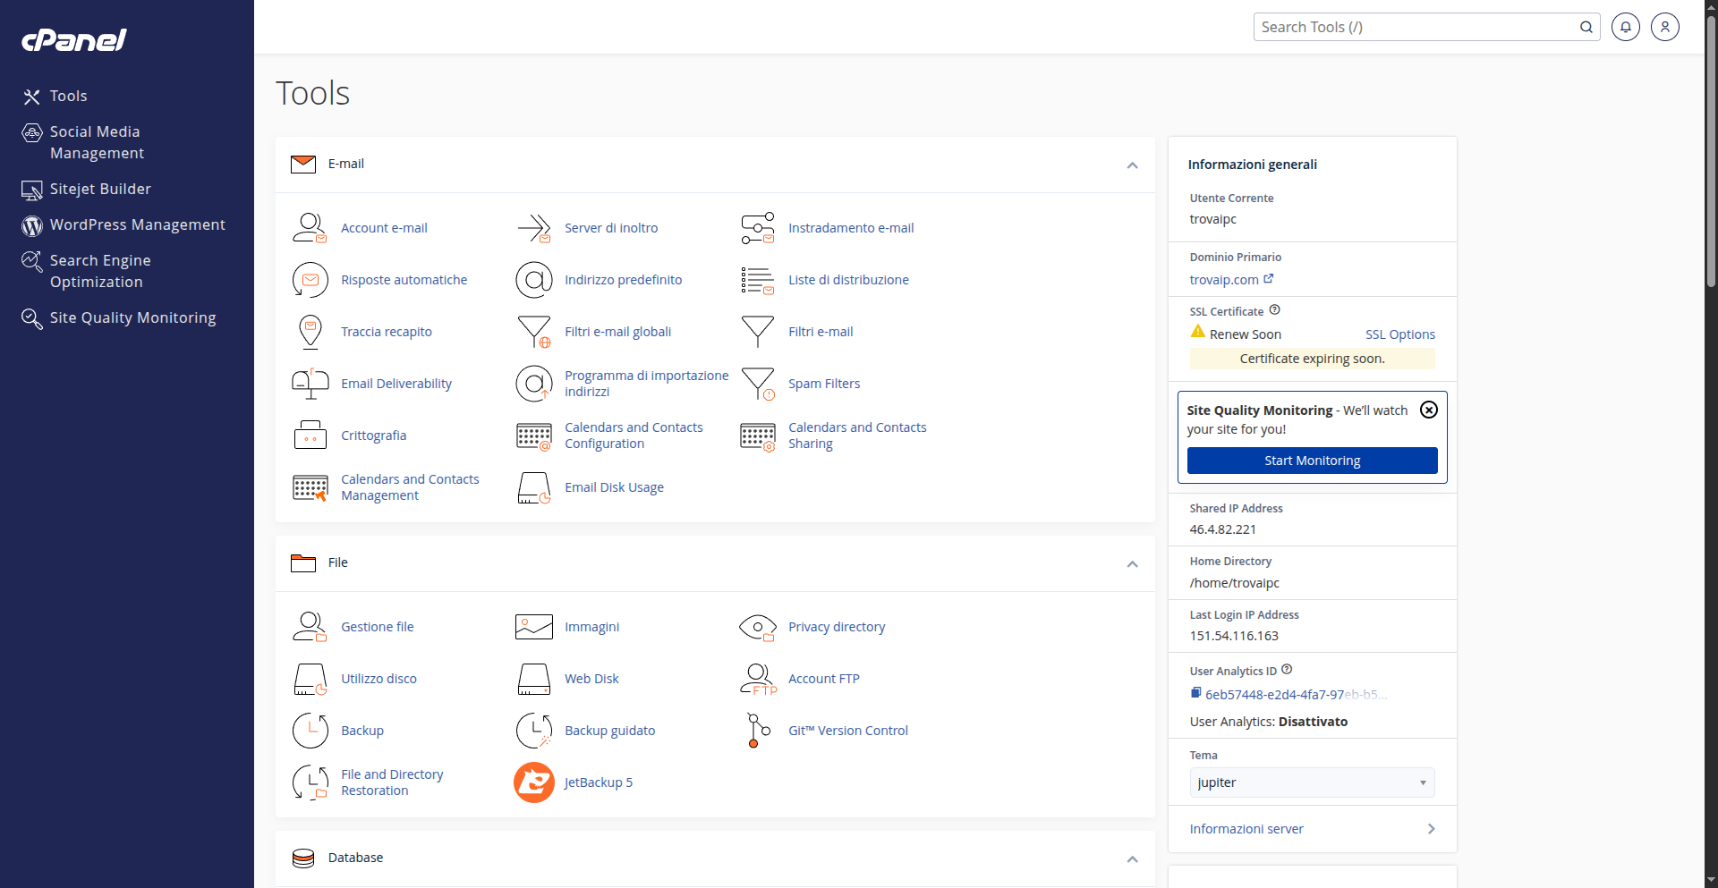Open the Email Deliverability mailbox icon
The image size is (1718, 888).
click(x=310, y=384)
